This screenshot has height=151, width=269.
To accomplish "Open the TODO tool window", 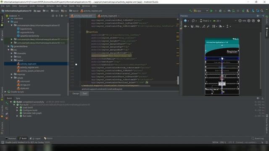I will pyautogui.click(x=49, y=138).
